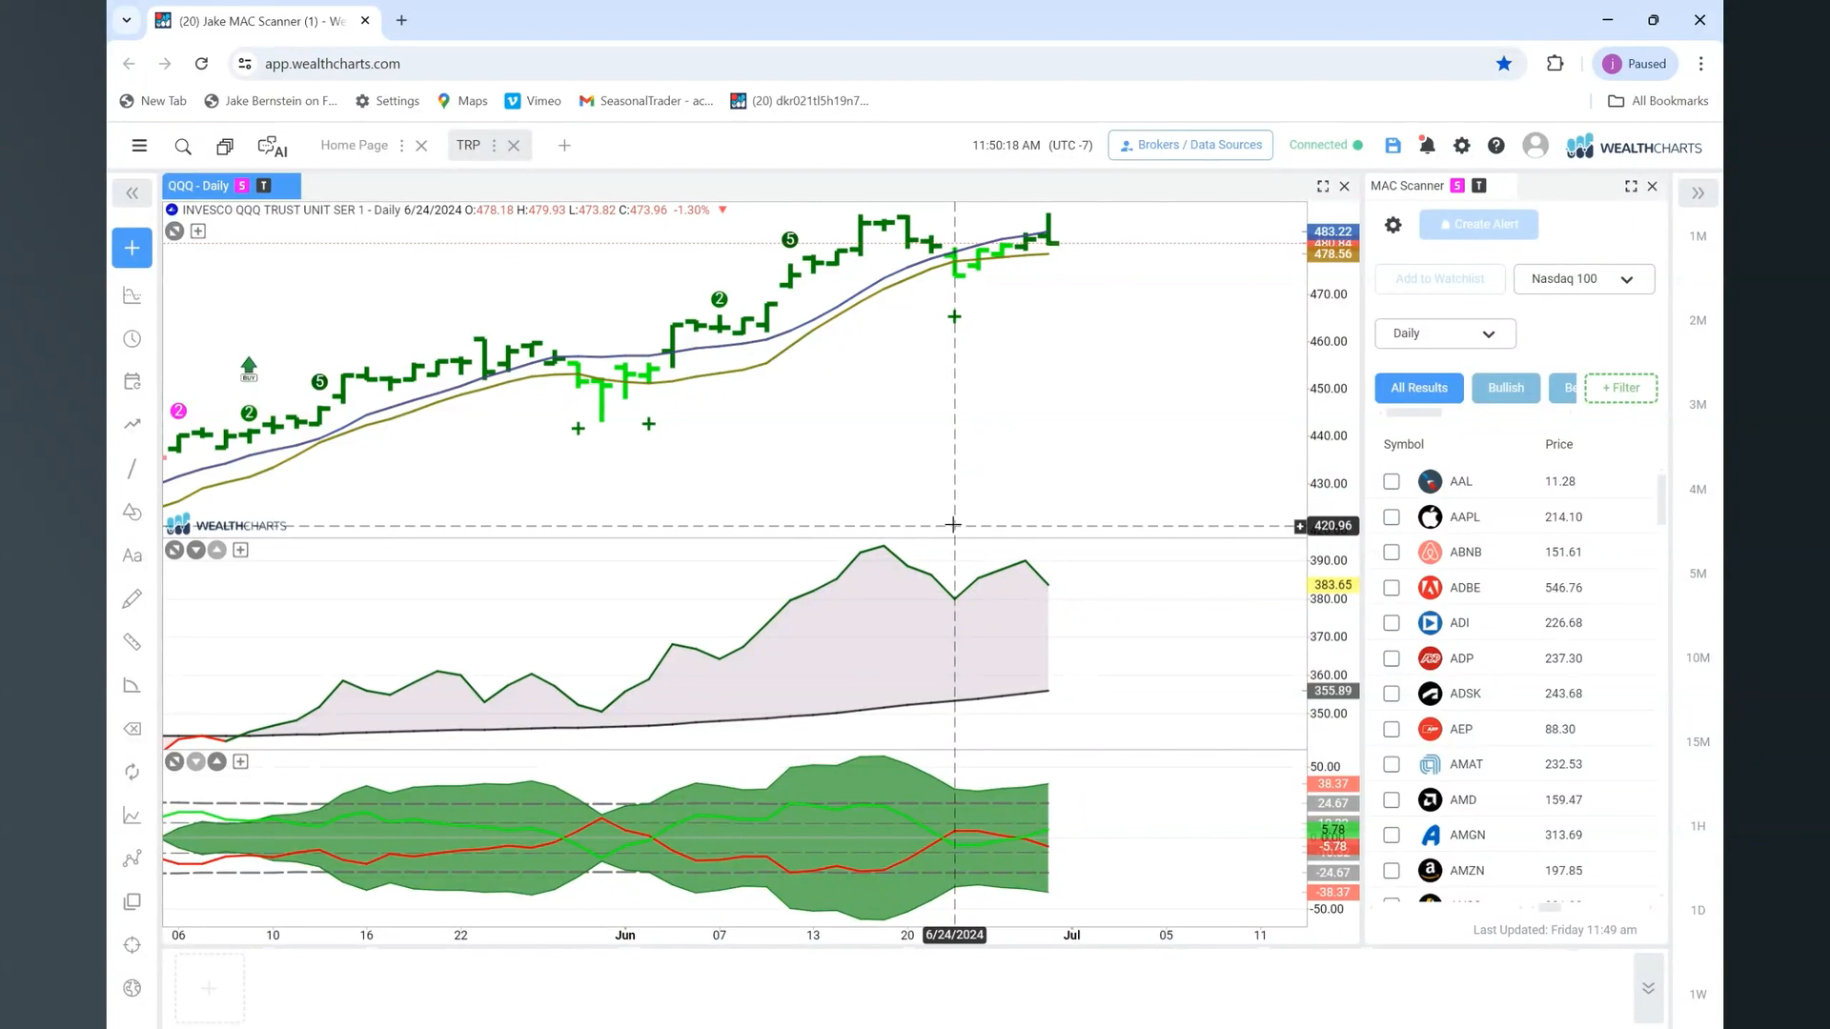Open the MAC Scanner settings gear
Viewport: 1830px width, 1029px height.
[1393, 225]
